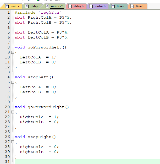
Task: Collapse the stopRight function fold marker
Action: pyautogui.click(x=13, y=142)
